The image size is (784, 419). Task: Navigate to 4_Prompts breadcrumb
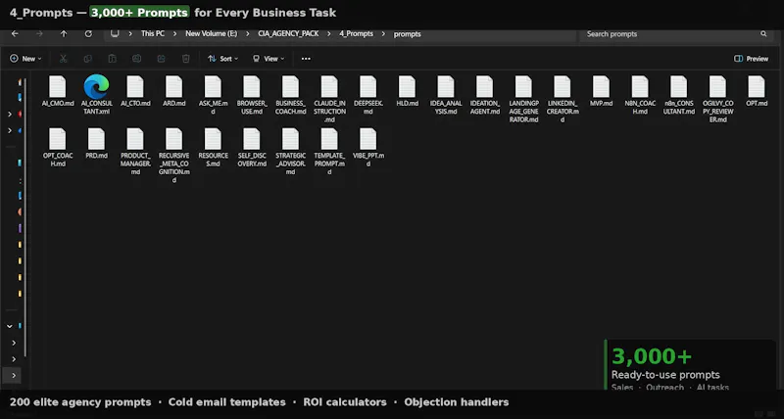[356, 34]
